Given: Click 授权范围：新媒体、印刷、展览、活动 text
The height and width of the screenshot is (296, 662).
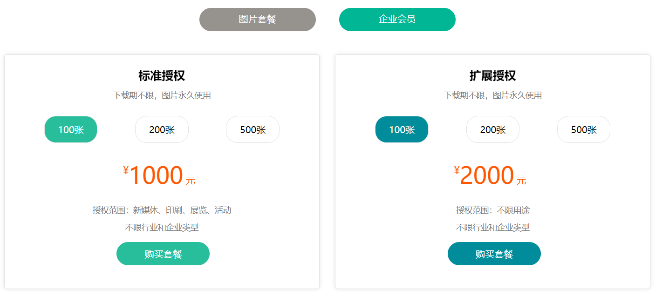Looking at the screenshot, I should point(162,210).
